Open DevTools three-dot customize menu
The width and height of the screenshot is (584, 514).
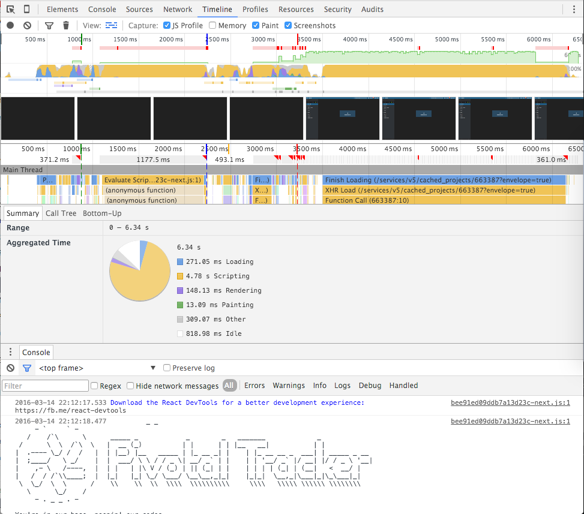574,10
